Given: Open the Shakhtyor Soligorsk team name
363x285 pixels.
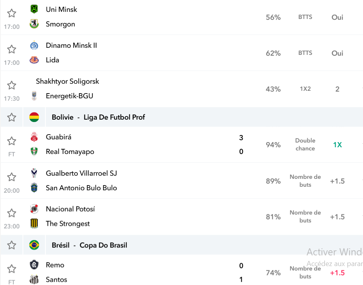Looking at the screenshot, I should (68, 81).
